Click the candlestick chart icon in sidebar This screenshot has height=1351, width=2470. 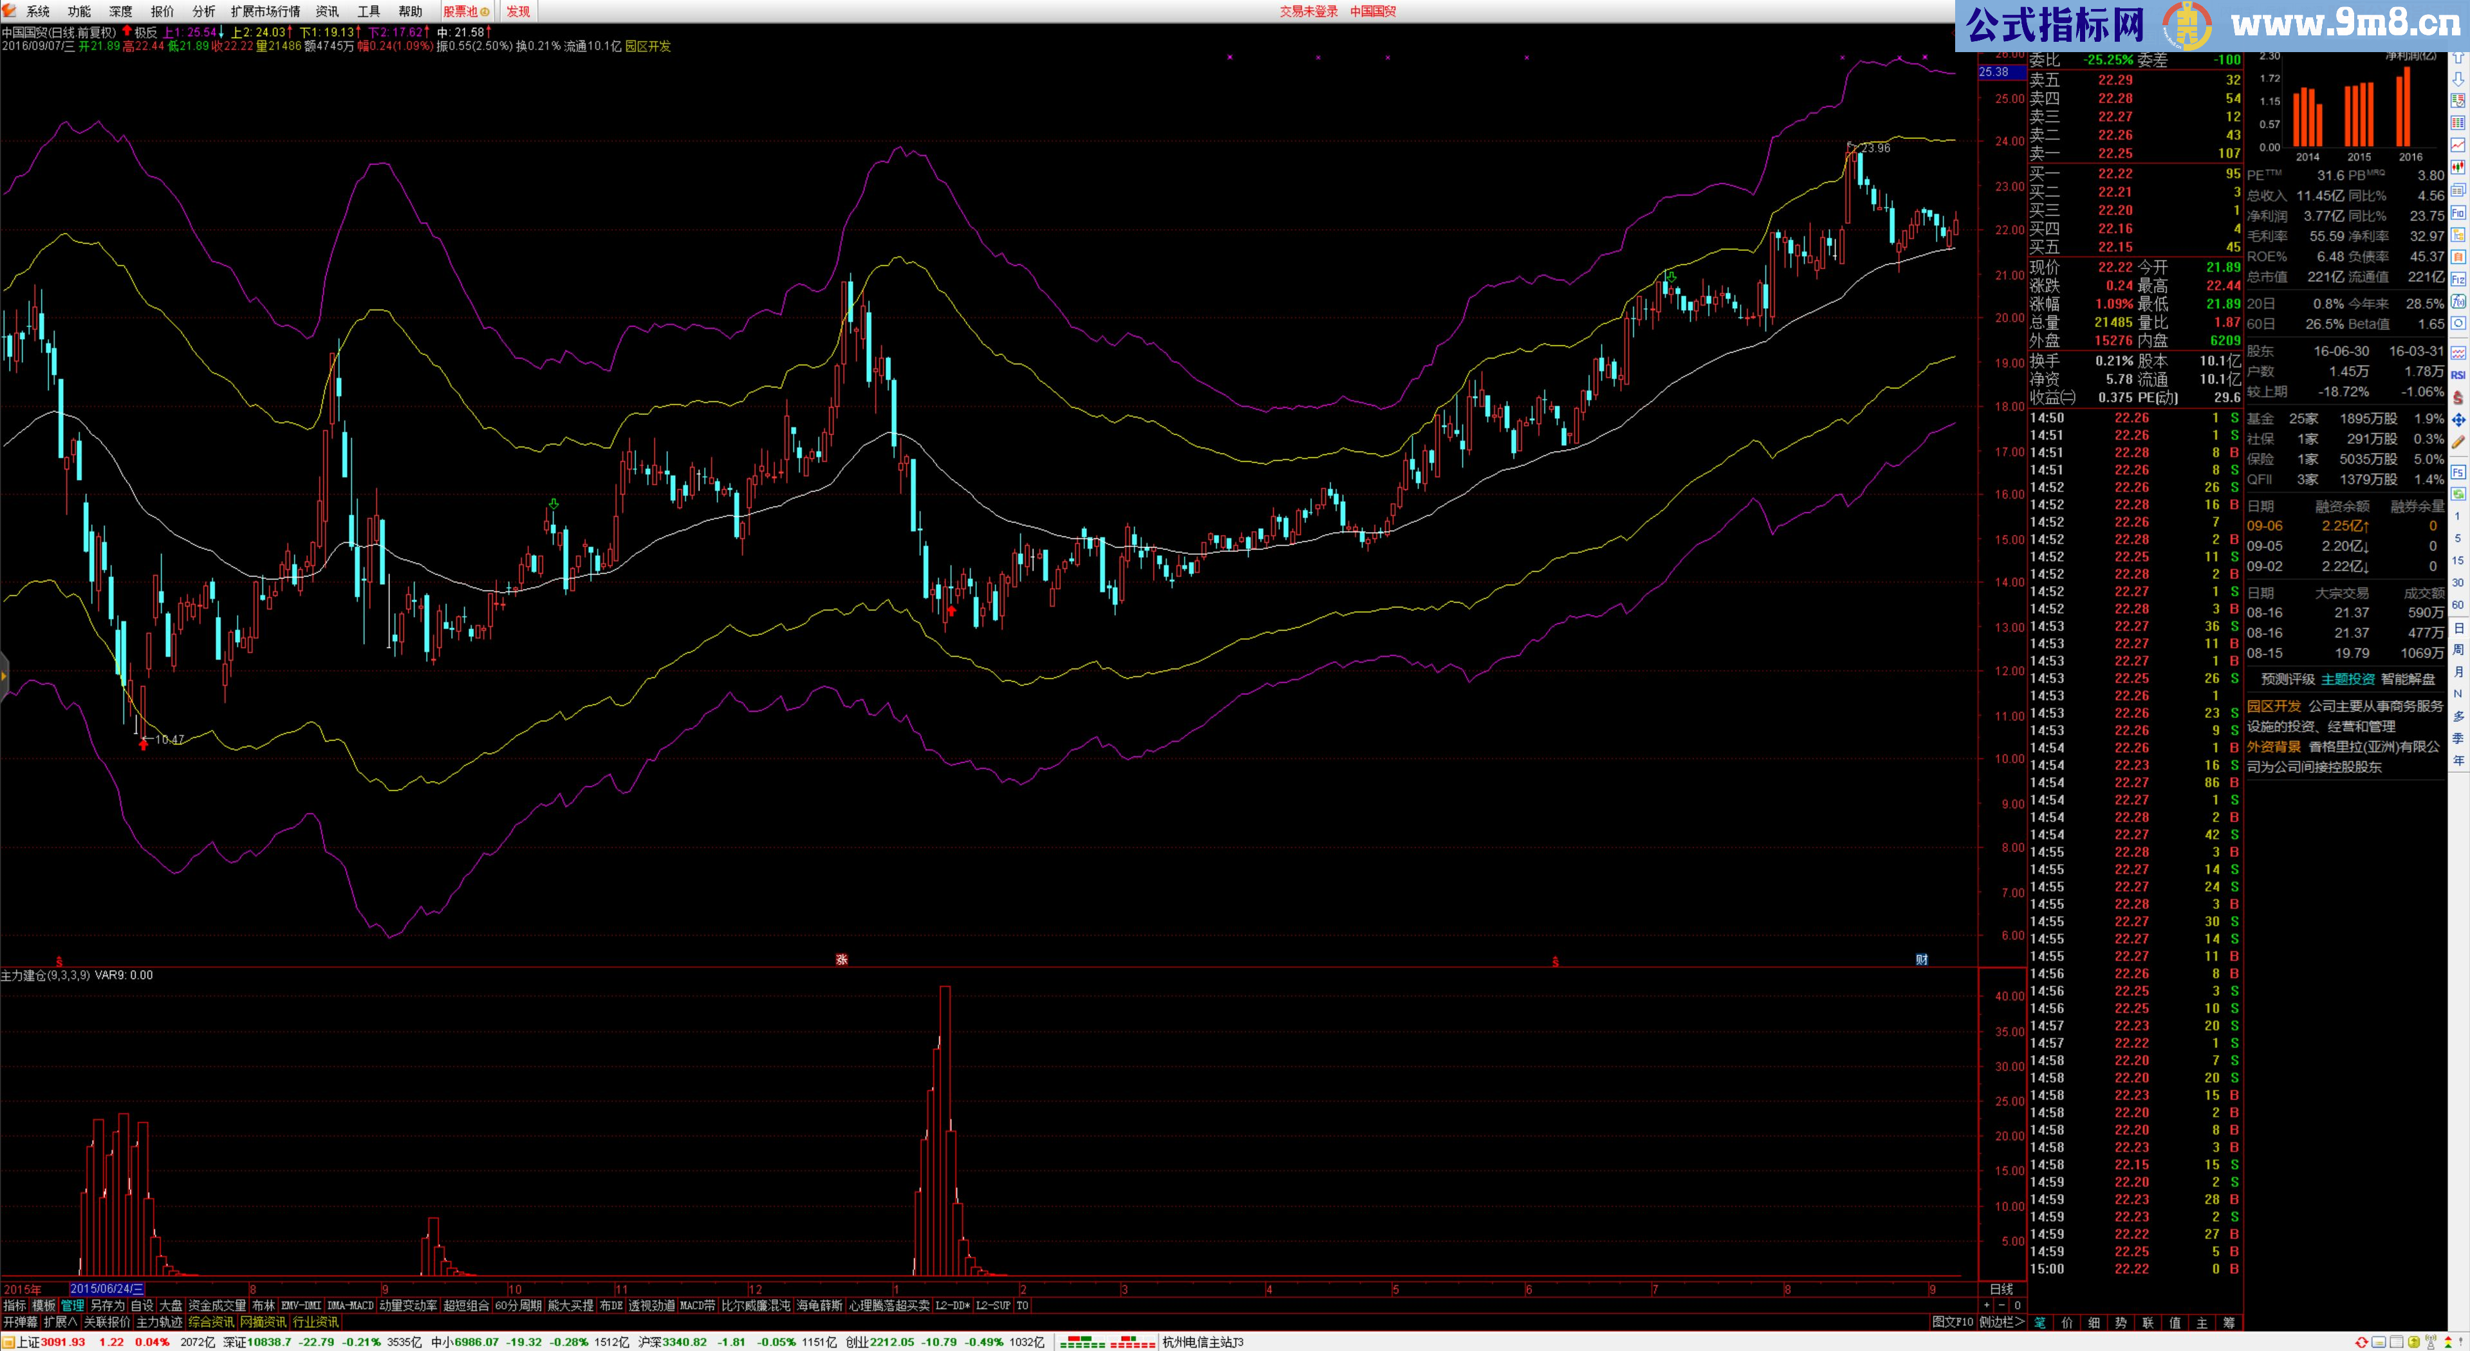[2458, 167]
